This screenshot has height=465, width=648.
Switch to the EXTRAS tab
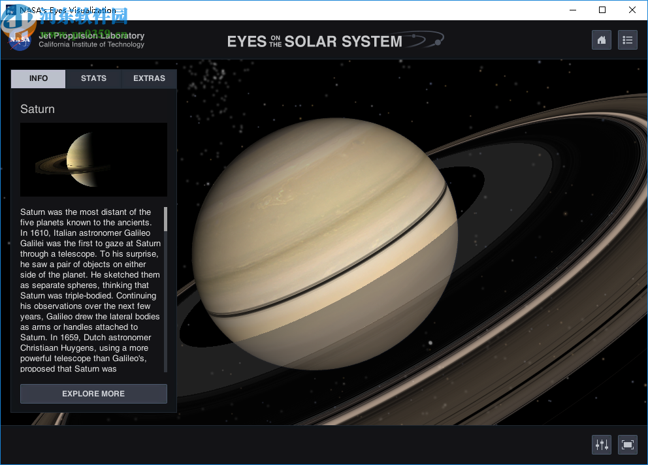149,78
